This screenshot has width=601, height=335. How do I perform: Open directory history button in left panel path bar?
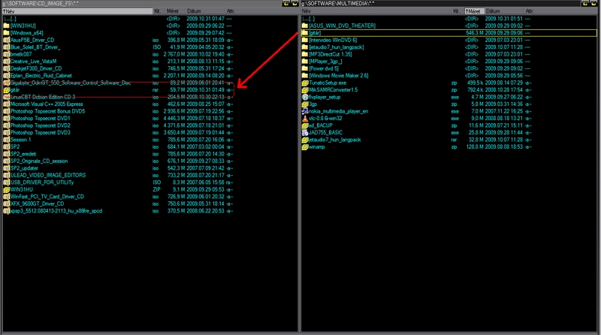(x=294, y=4)
